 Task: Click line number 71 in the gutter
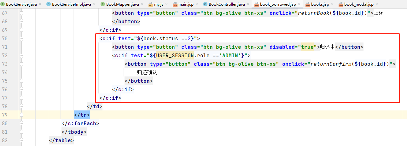pos(5,47)
